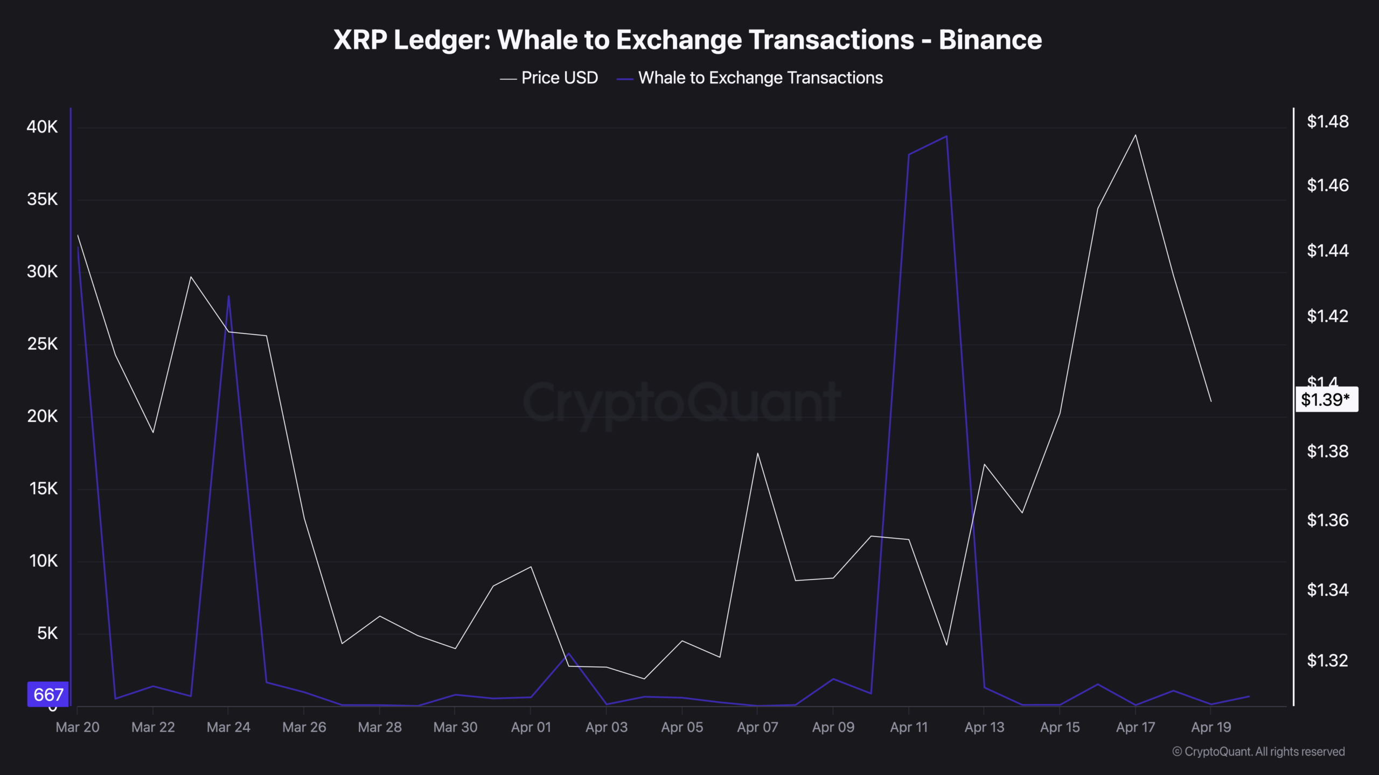Click the Apr 07 x-axis label
1379x775 pixels.
[x=757, y=727]
